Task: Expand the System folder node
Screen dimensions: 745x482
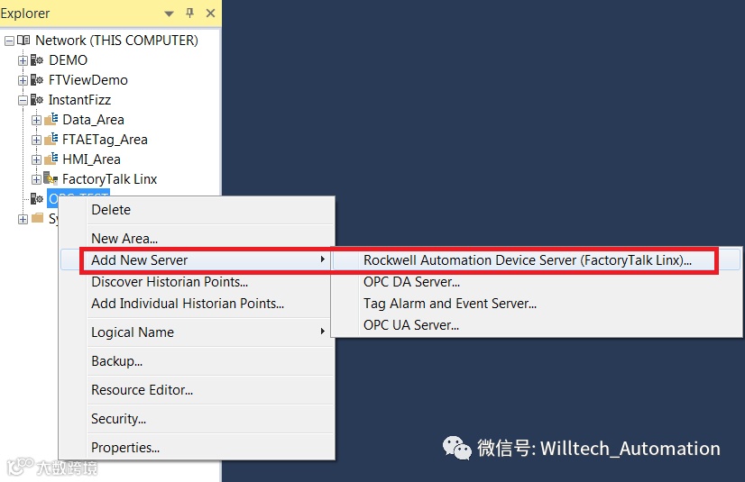Action: coord(23,219)
